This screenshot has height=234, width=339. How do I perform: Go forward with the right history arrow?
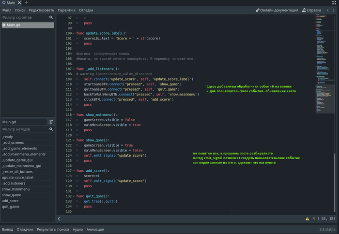point(333,10)
